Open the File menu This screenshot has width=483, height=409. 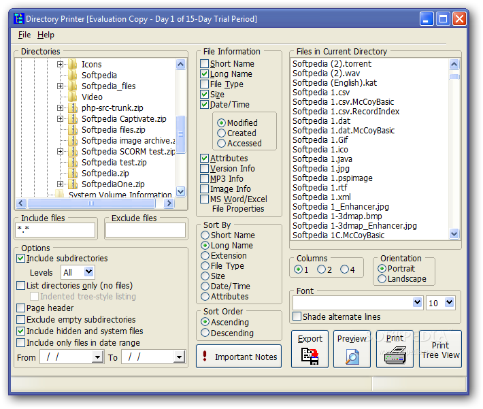[24, 35]
